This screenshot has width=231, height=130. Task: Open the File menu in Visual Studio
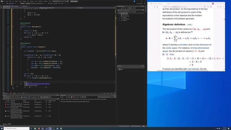click(4, 1)
